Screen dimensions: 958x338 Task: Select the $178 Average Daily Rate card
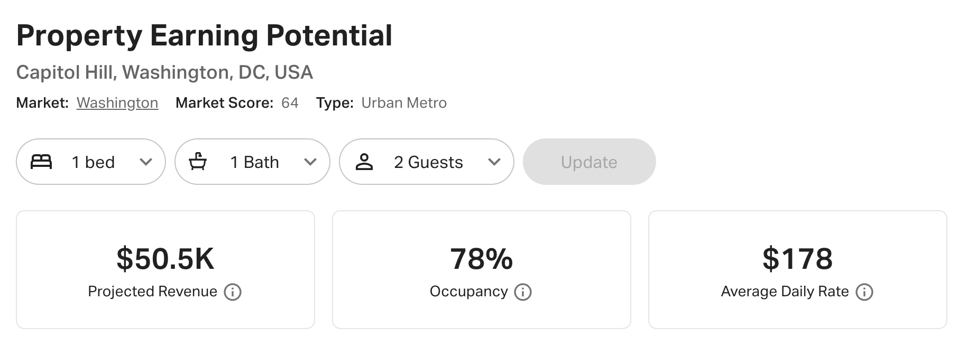(798, 270)
